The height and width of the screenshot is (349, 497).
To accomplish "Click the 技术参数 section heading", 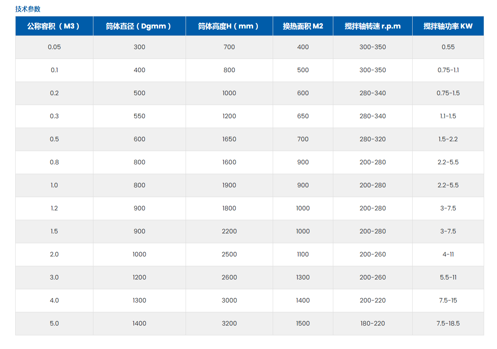I will tap(28, 9).
